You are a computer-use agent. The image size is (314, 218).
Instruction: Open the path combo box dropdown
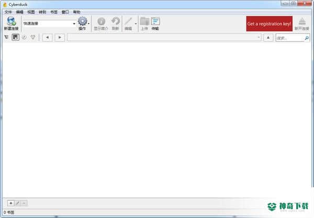coord(259,37)
